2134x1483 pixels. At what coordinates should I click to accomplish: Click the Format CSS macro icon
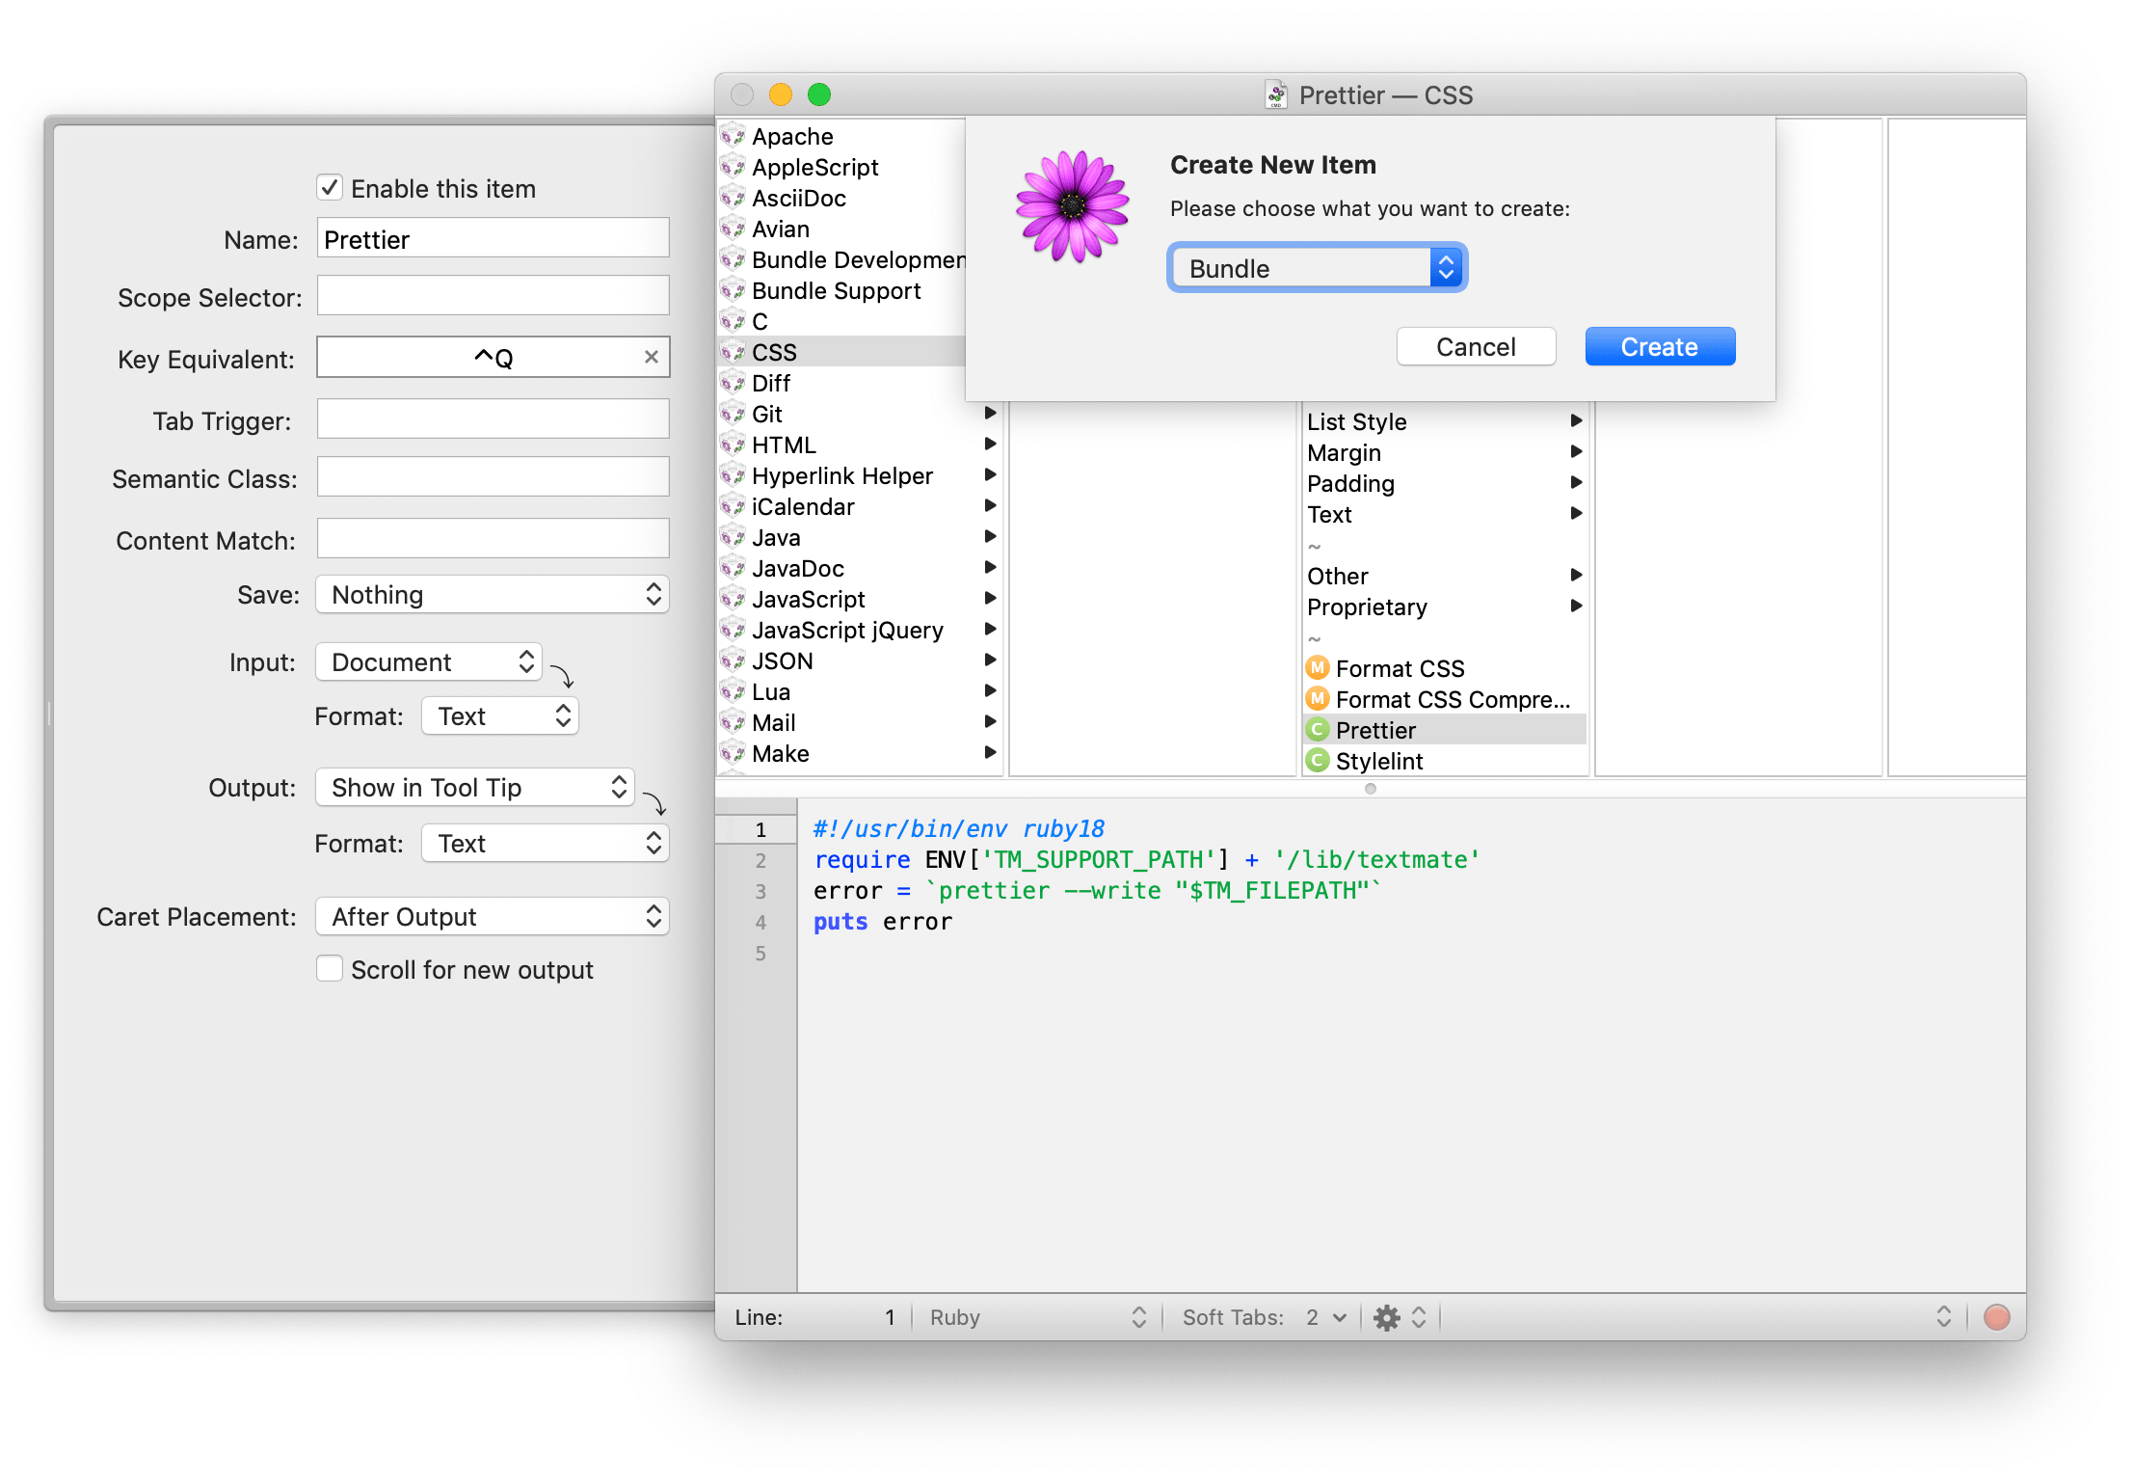click(x=1318, y=668)
